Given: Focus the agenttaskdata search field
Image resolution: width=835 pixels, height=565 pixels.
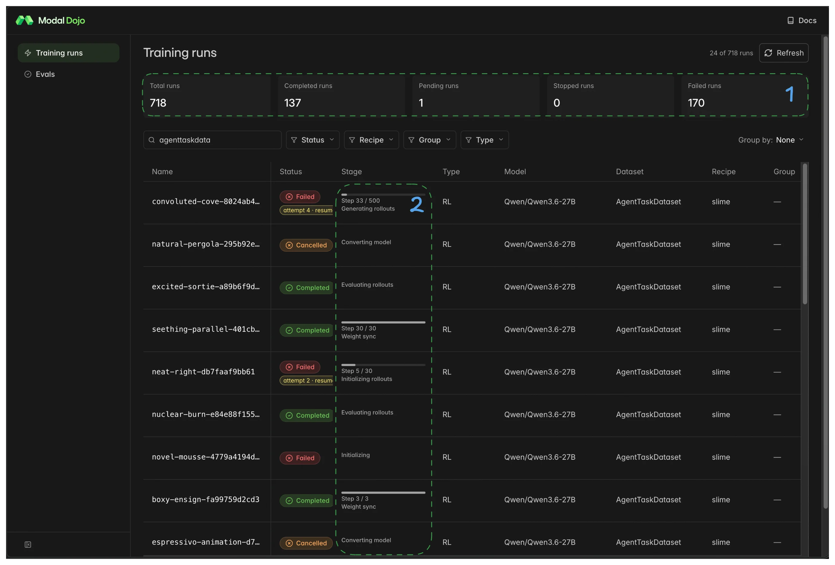Looking at the screenshot, I should [x=212, y=140].
